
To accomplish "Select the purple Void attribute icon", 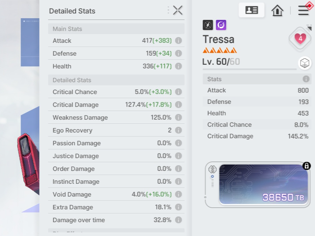I will (221, 25).
